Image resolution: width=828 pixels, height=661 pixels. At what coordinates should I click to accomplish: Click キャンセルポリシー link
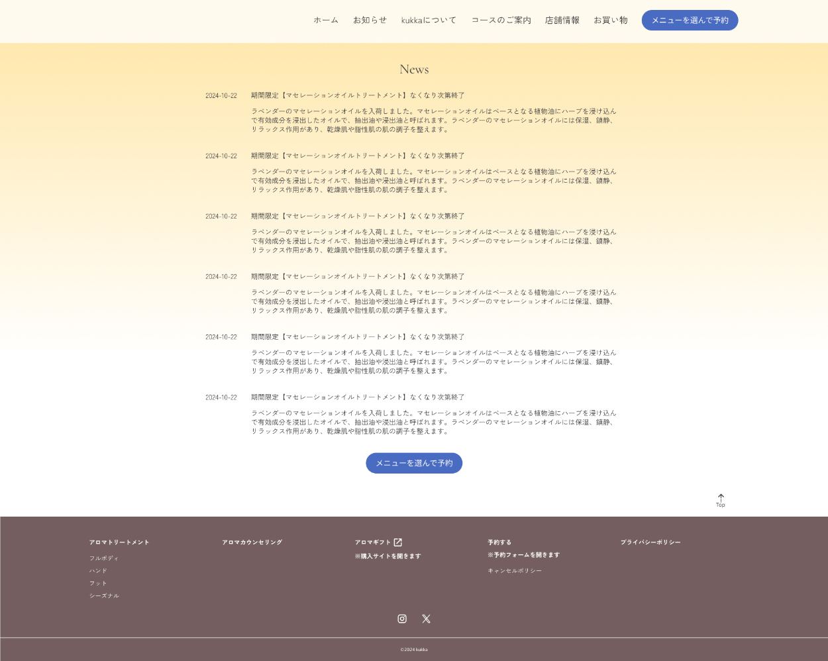(515, 571)
